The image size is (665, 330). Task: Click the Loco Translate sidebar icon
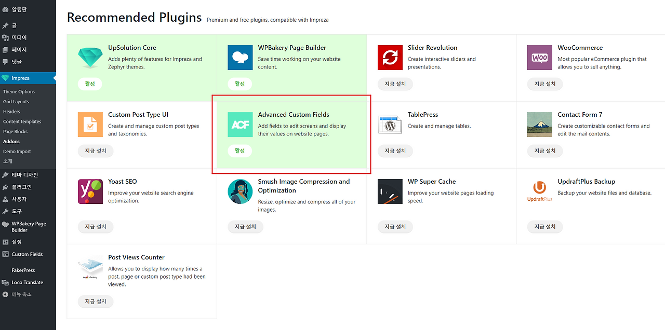pyautogui.click(x=5, y=282)
